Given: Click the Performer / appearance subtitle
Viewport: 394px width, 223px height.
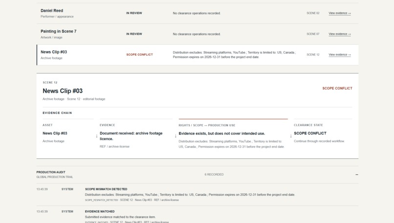Looking at the screenshot, I should [x=57, y=17].
